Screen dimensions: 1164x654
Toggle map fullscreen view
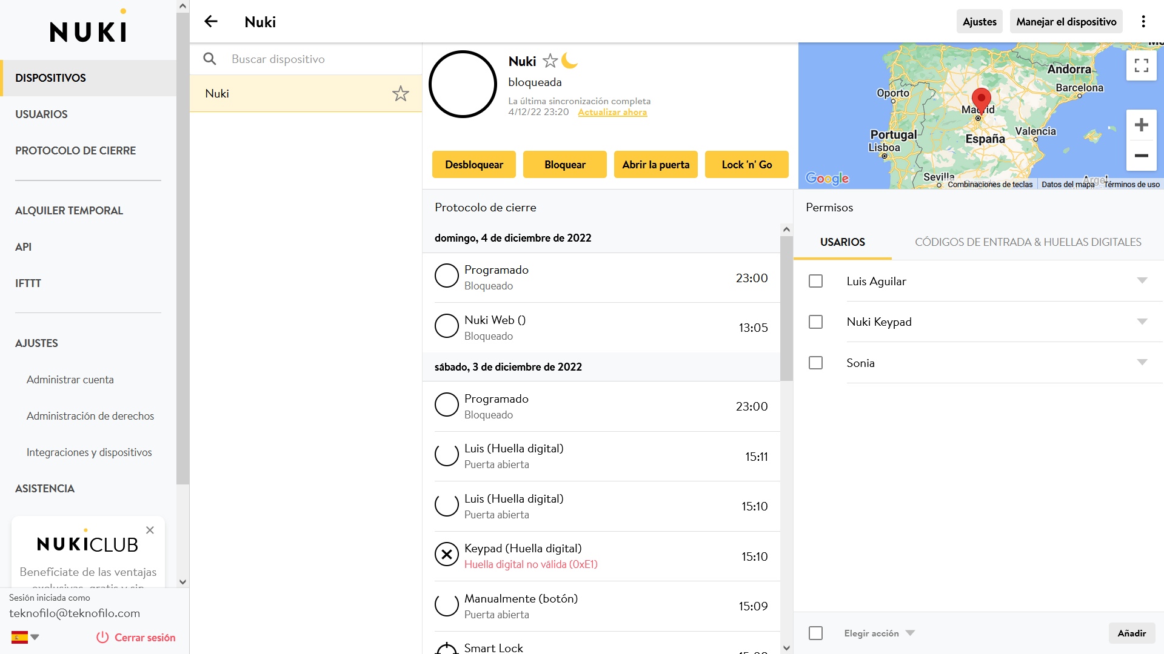(x=1142, y=65)
